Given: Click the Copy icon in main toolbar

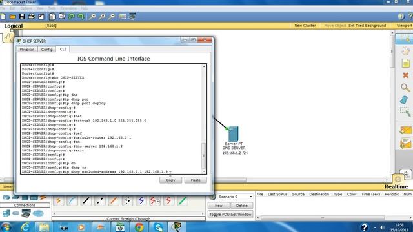Looking at the screenshot, I should tap(52, 17).
